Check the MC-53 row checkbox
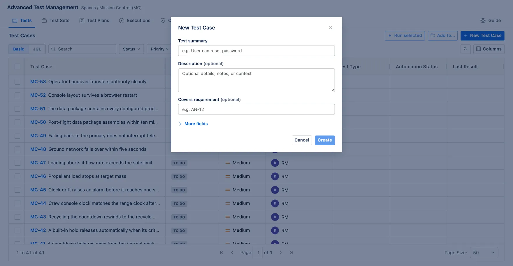513x266 pixels. pos(17,82)
